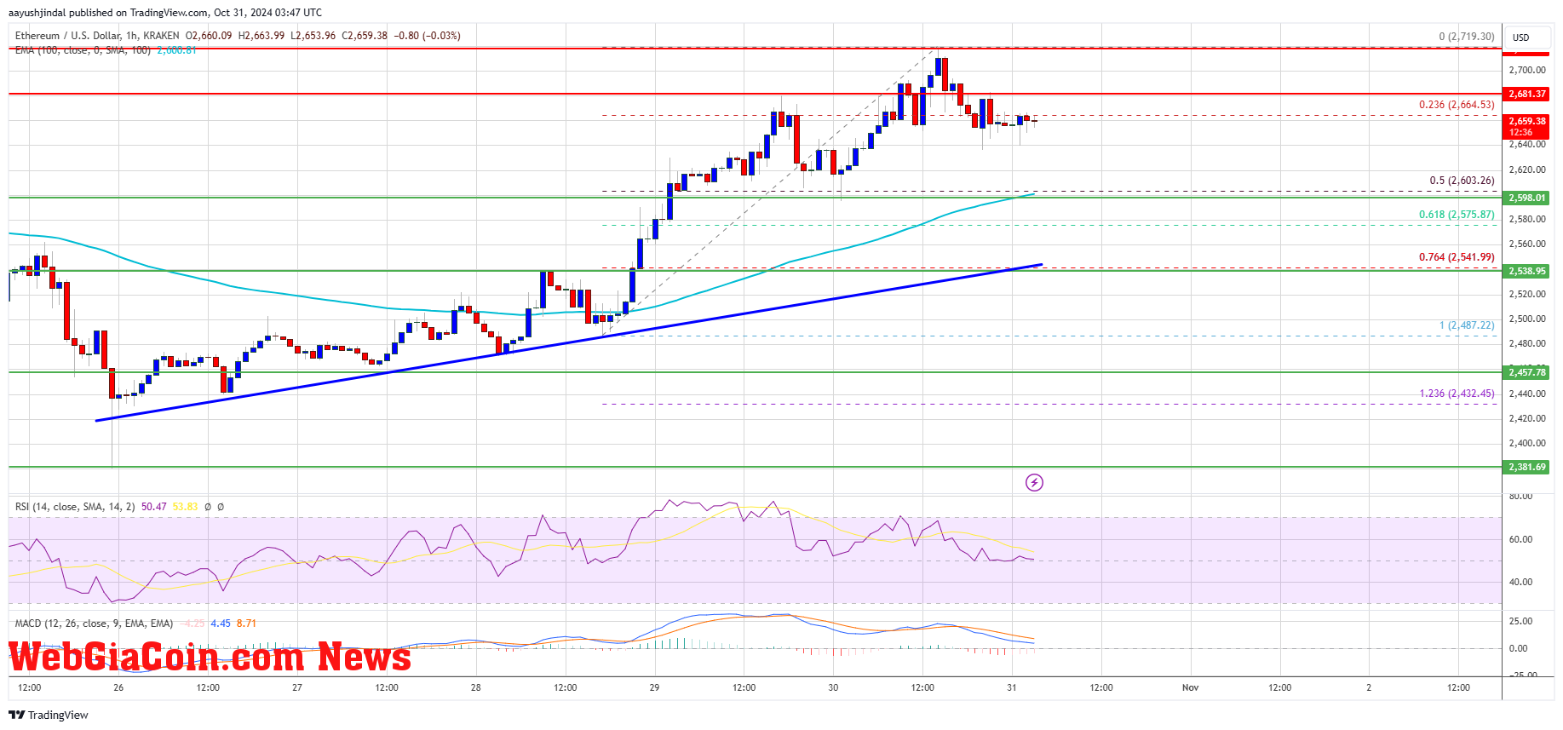Click the 27 date on the time axis

[297, 687]
